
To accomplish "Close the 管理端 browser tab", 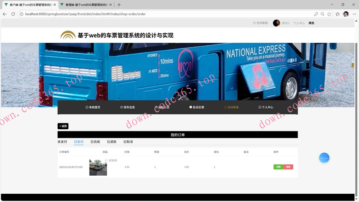I will pos(110,5).
